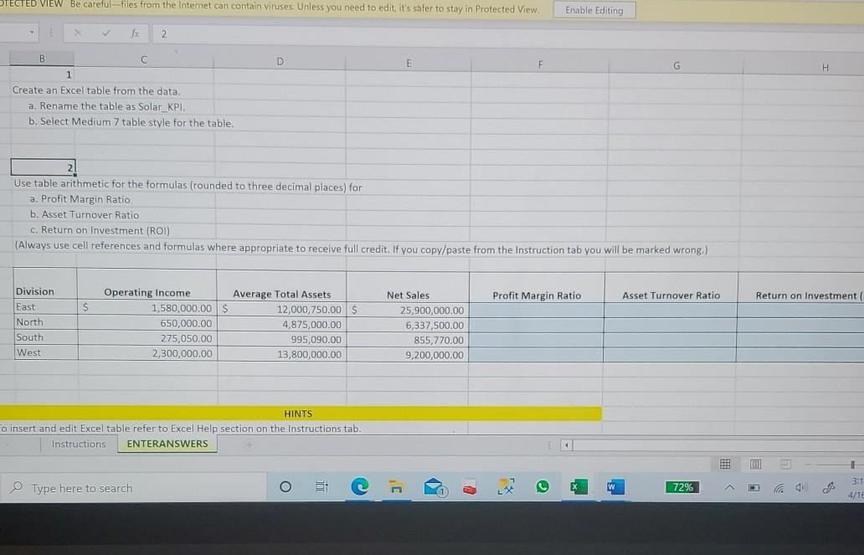
Task: Open WhatsApp from the taskbar
Action: click(x=542, y=487)
